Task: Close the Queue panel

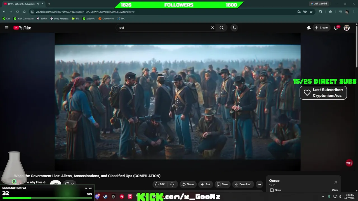Action: [x=336, y=182]
